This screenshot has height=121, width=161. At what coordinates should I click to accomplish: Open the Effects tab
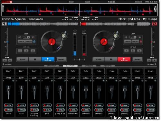(89, 66)
